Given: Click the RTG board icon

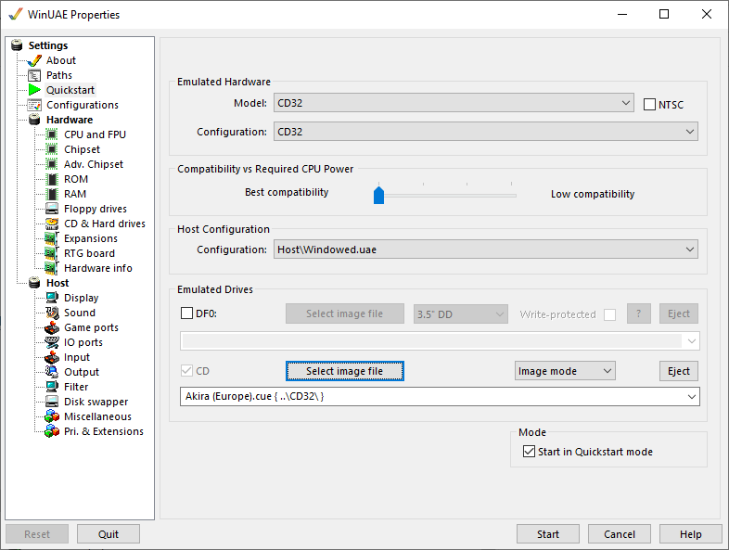Looking at the screenshot, I should pyautogui.click(x=51, y=253).
